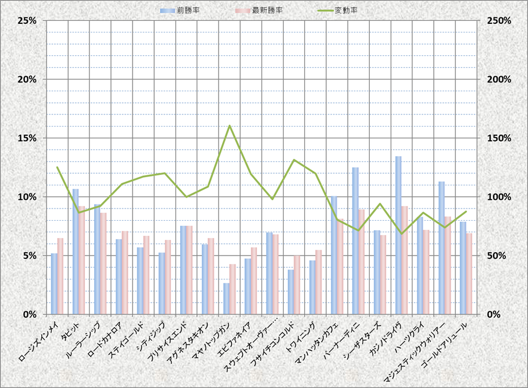Image resolution: width=528 pixels, height=388 pixels.
Task: Click the blue bar for マンハッタンカフェ
Action: click(x=334, y=255)
